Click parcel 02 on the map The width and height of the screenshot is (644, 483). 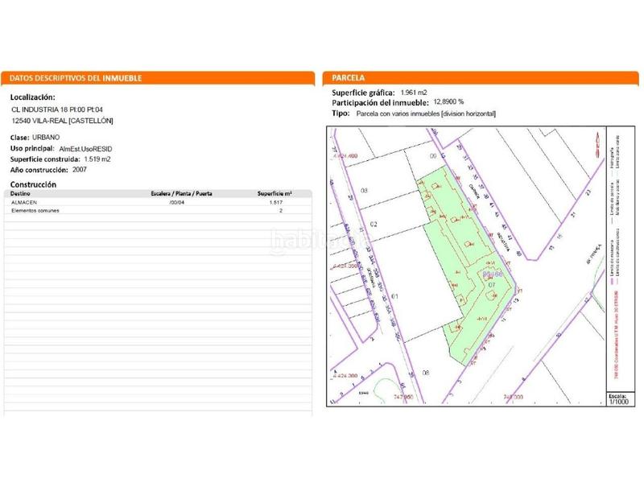[x=373, y=223]
